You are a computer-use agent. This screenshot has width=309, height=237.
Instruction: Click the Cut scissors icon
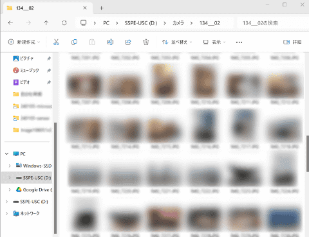pos(56,42)
